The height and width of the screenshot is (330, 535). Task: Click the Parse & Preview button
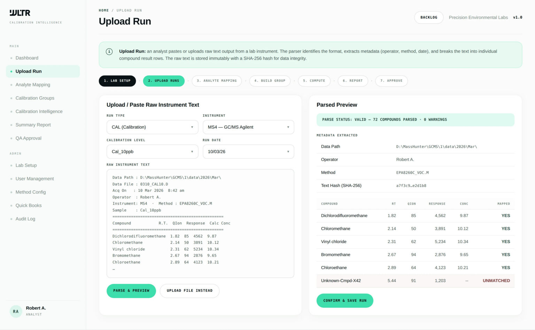[131, 291]
